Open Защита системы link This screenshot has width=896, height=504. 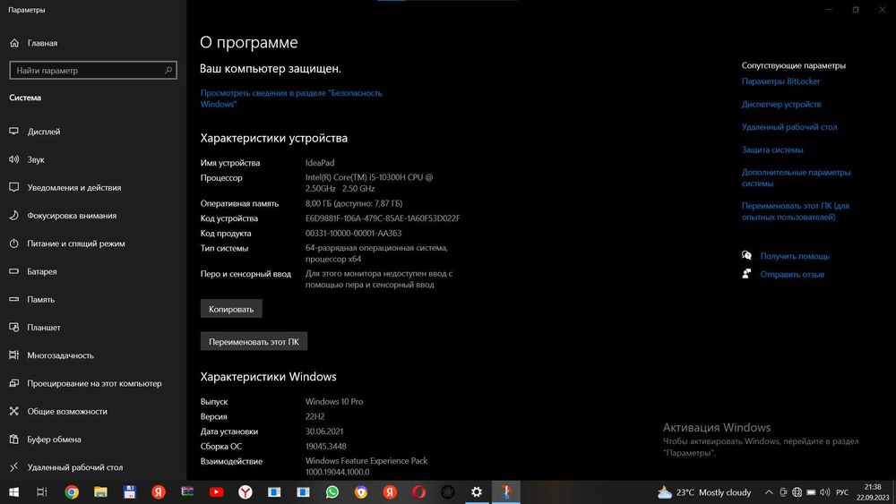[772, 149]
